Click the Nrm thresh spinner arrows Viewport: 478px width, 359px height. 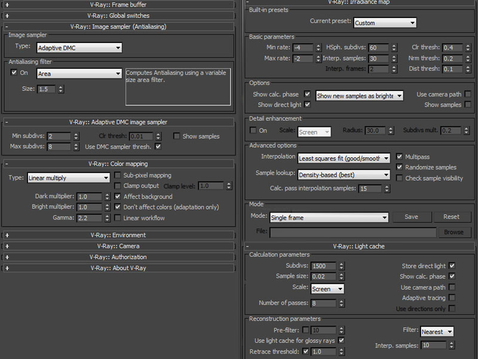[x=468, y=59]
